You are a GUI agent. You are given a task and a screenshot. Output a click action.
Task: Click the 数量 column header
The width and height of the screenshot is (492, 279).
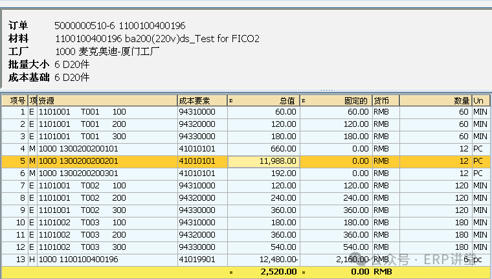pyautogui.click(x=436, y=100)
